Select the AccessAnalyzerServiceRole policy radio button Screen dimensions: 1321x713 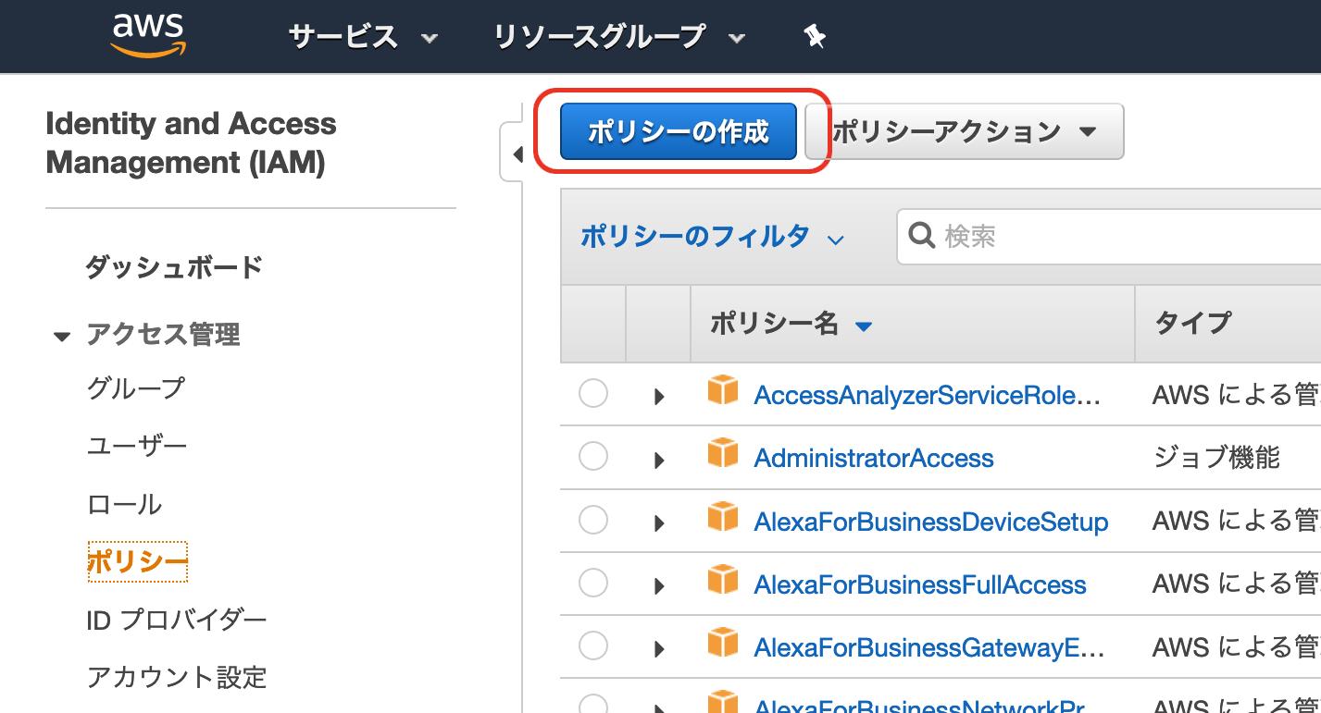[592, 393]
